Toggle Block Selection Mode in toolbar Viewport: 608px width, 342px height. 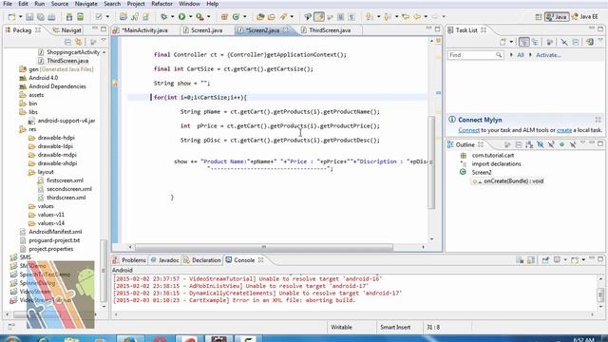[340, 17]
